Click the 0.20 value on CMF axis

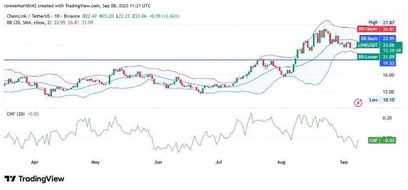click(x=387, y=118)
